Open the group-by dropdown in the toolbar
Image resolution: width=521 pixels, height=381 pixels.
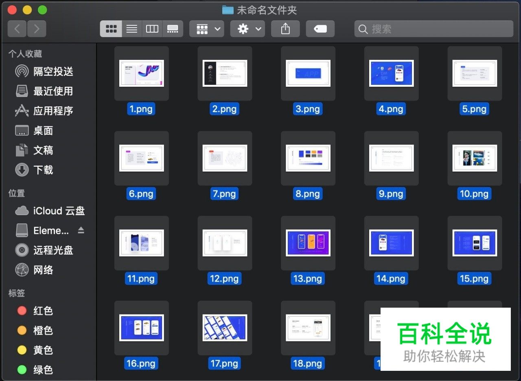pyautogui.click(x=206, y=29)
